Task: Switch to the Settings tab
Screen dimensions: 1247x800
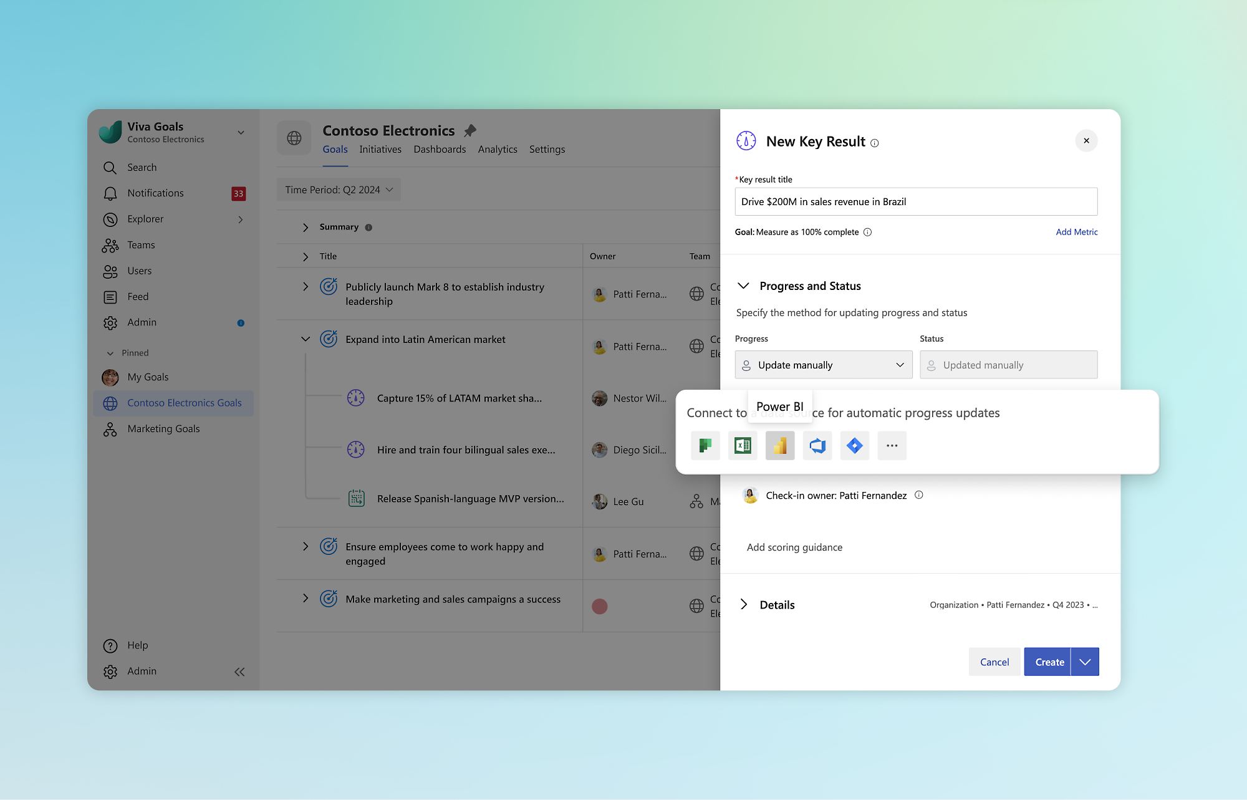Action: [547, 150]
